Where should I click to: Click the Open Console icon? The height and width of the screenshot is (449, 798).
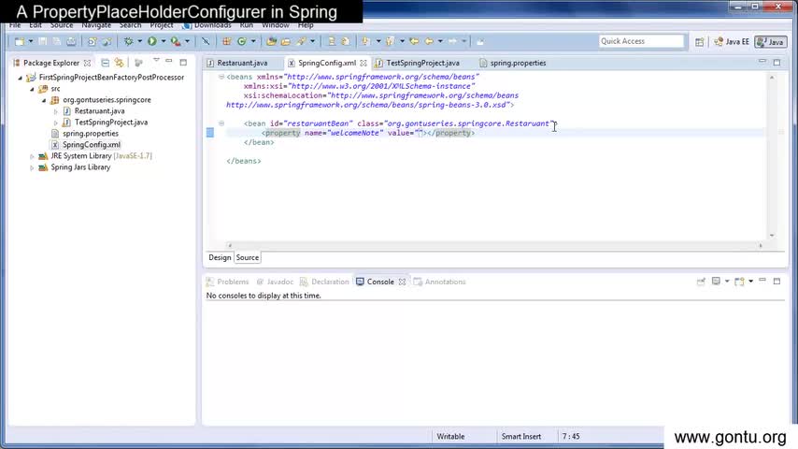tap(739, 282)
